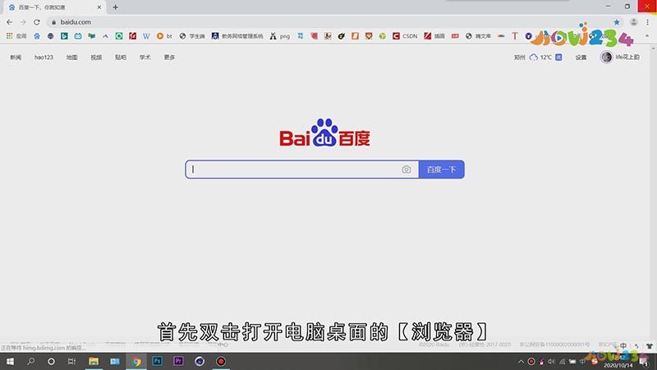Open the 应用 apps bookmark
This screenshot has height=370, width=657.
(16, 36)
